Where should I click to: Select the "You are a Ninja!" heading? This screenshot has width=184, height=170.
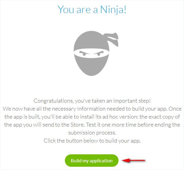(x=92, y=9)
